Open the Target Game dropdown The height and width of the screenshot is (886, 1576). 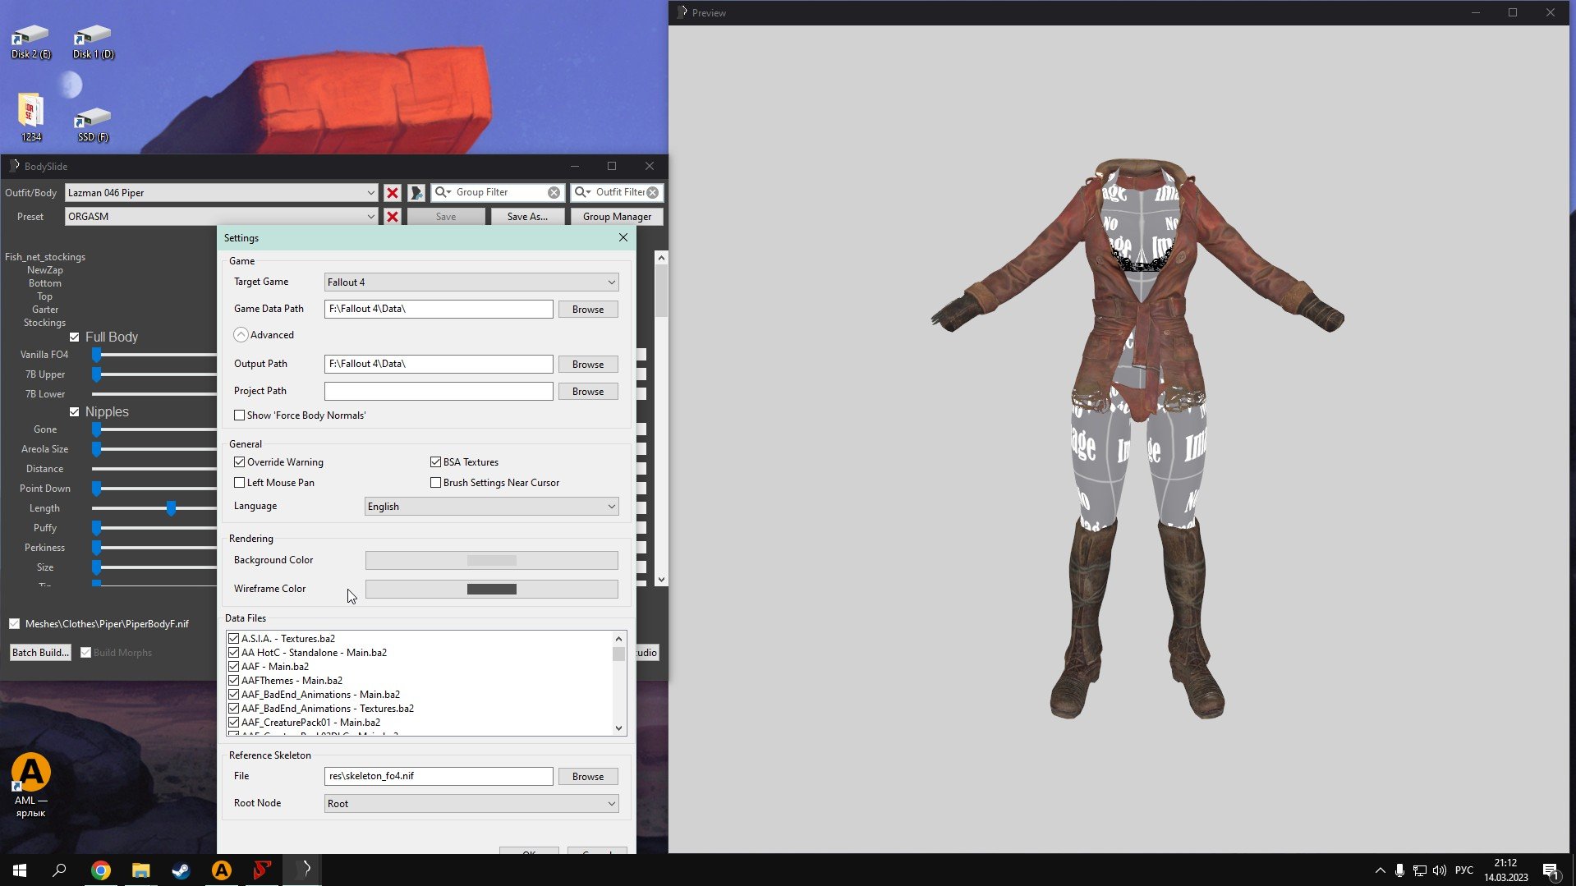pyautogui.click(x=471, y=282)
